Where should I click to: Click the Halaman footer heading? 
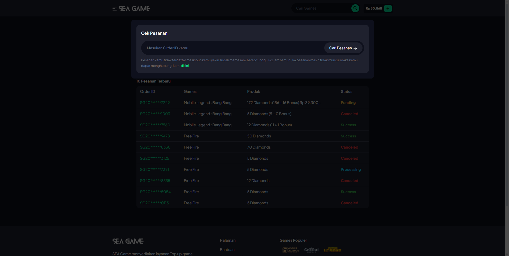pyautogui.click(x=227, y=240)
